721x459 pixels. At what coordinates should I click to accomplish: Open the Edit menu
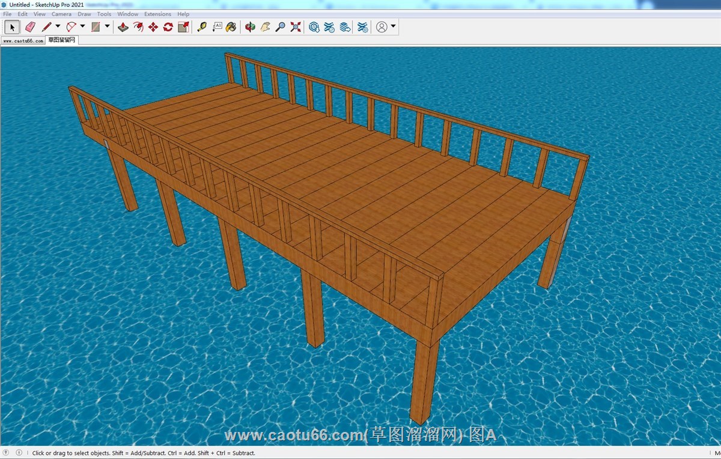click(22, 14)
